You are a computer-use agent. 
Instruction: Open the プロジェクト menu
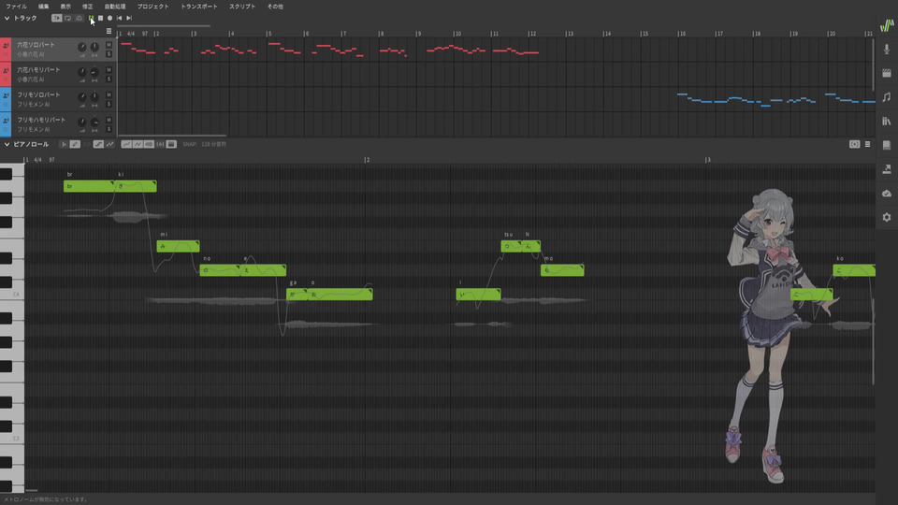coord(152,7)
